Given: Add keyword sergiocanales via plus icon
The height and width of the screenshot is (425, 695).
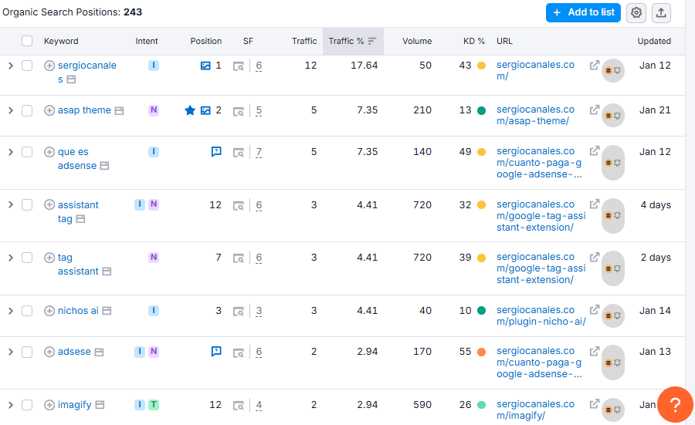Looking at the screenshot, I should 49,66.
